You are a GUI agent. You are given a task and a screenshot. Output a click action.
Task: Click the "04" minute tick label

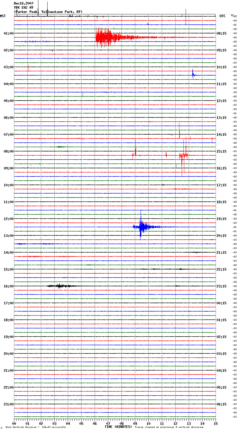point(68,423)
